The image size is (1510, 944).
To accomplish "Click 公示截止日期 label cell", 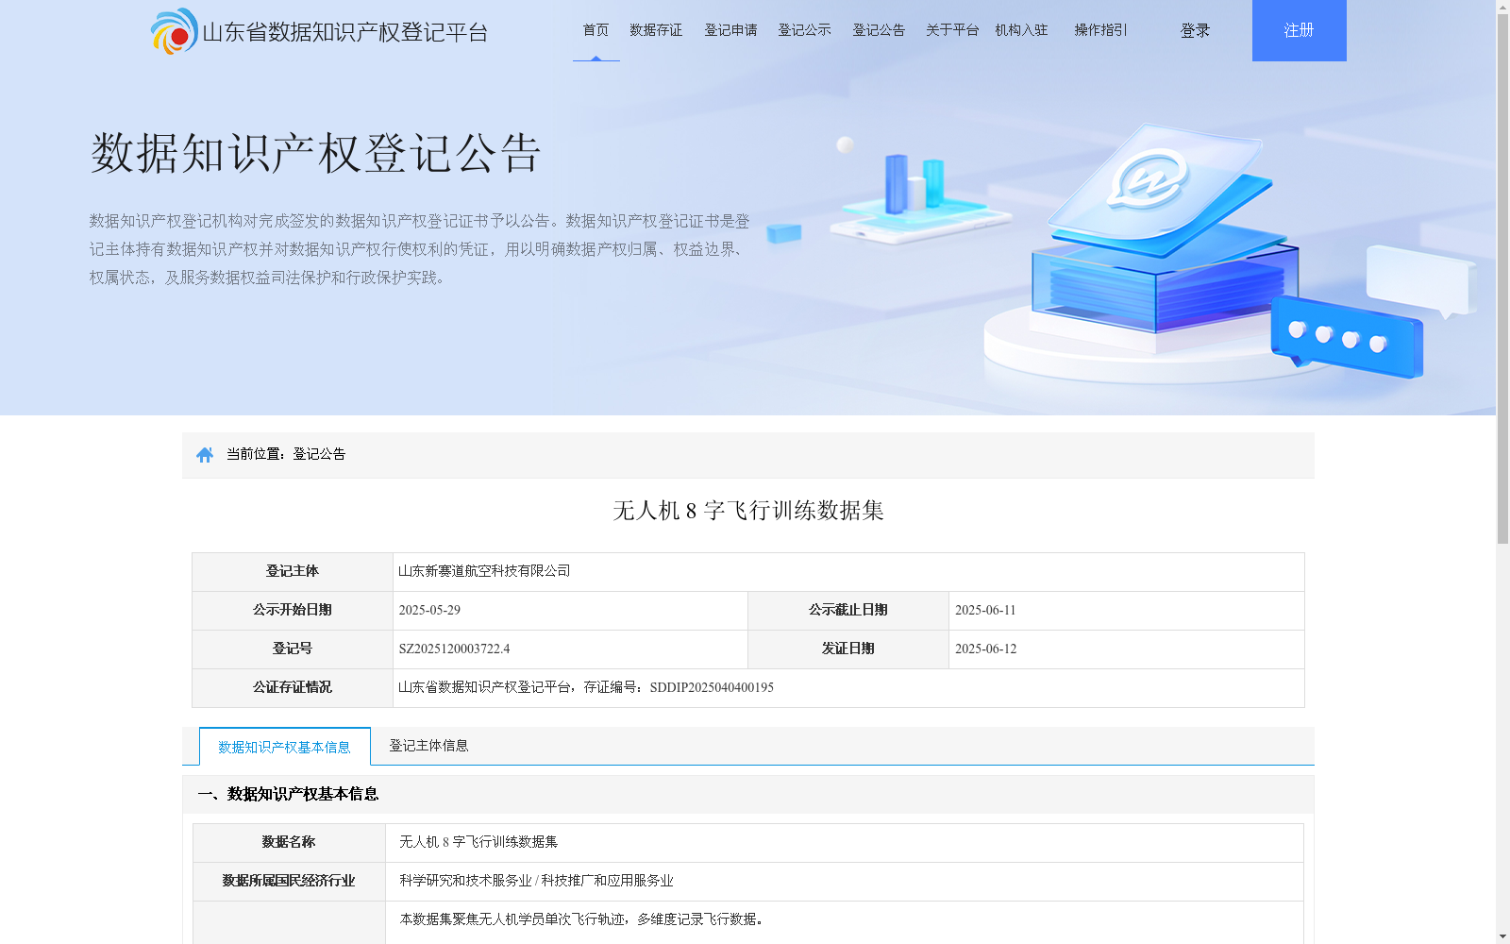I will pos(848,611).
